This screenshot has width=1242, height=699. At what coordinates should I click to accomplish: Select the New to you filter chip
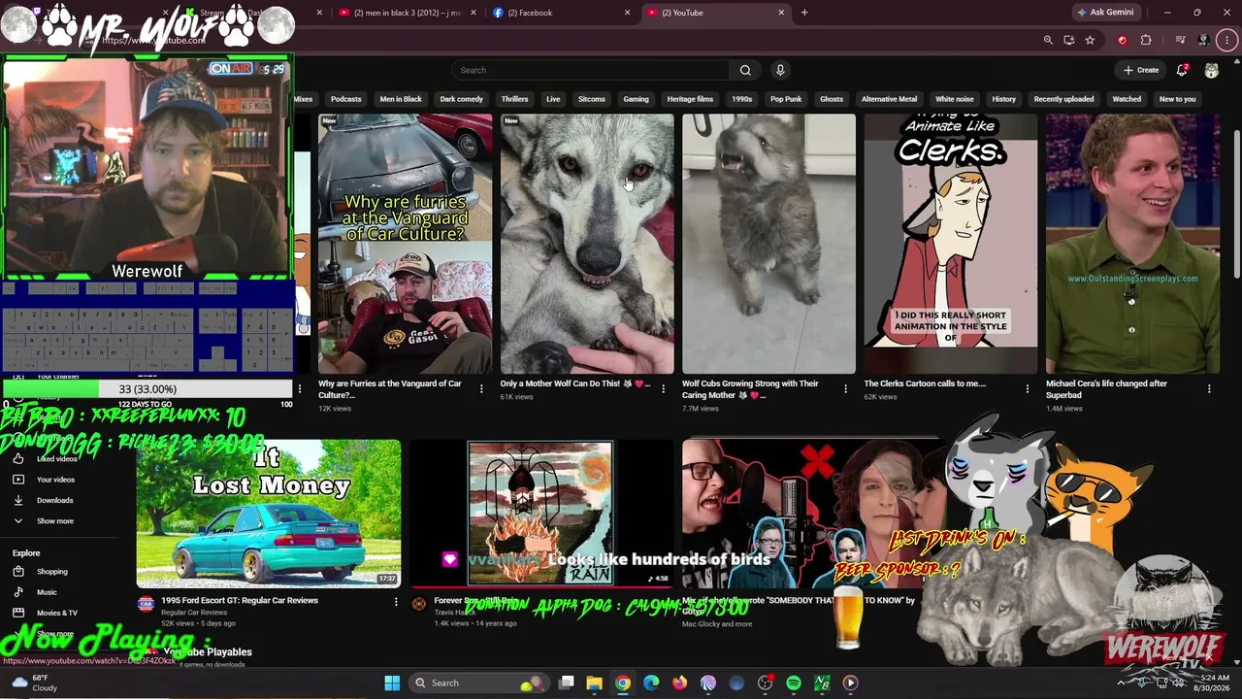(x=1177, y=99)
